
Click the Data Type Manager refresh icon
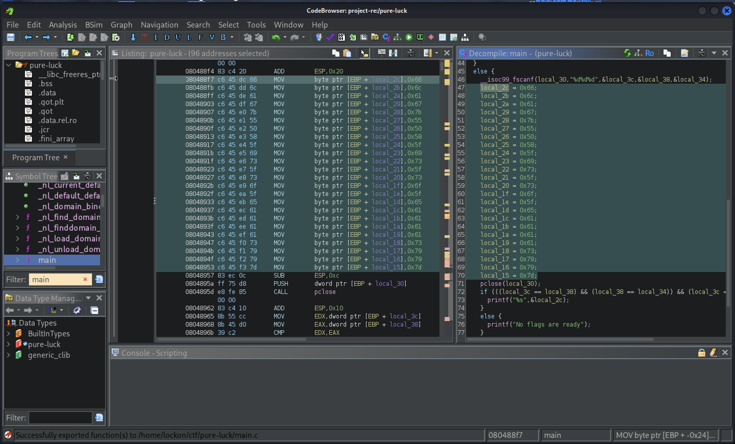pyautogui.click(x=77, y=310)
